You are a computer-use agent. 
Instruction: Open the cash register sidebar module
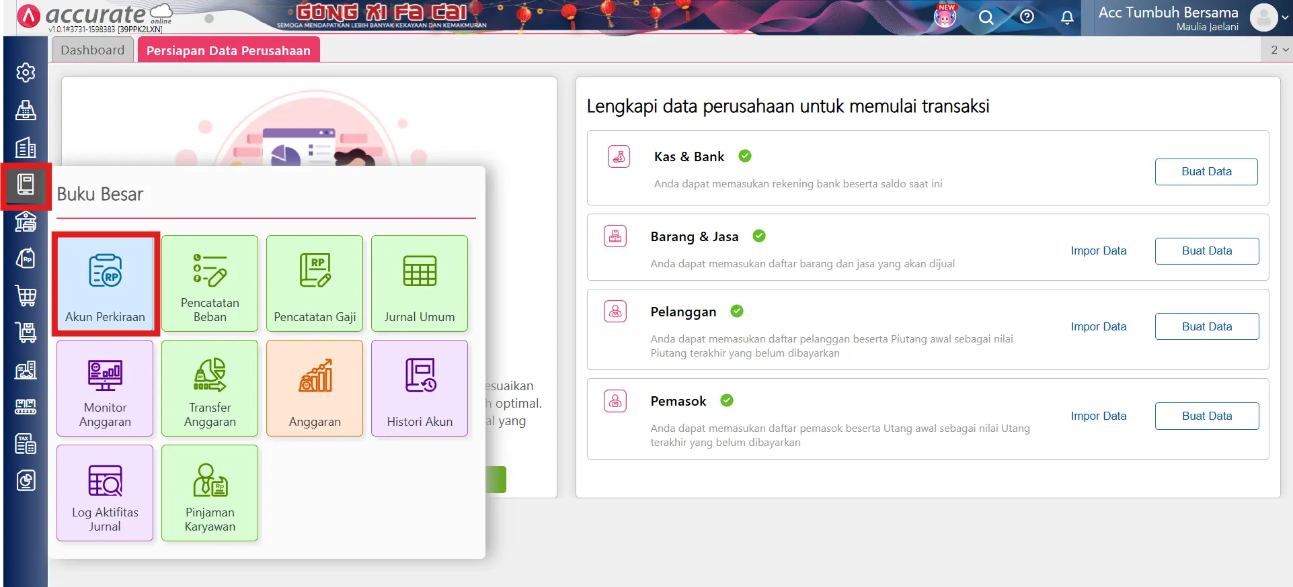(x=26, y=110)
